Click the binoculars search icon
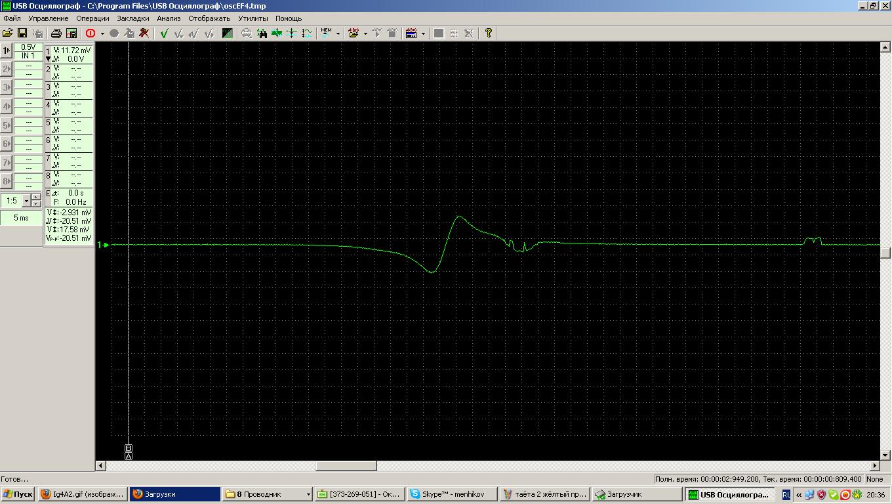Screen dimensions: 892x504 (262, 33)
